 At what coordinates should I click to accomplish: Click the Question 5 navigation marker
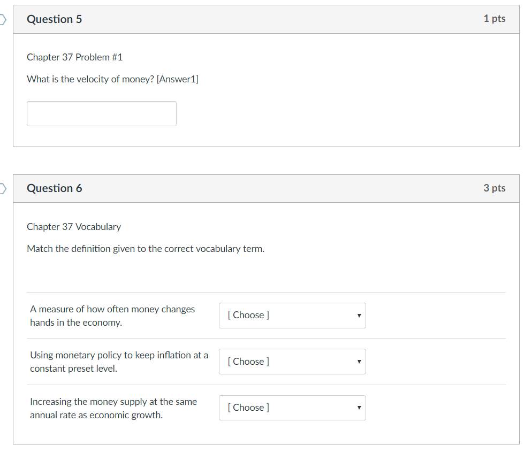pos(2,19)
